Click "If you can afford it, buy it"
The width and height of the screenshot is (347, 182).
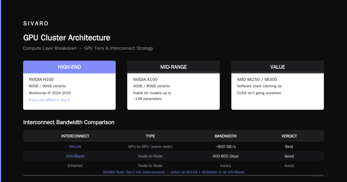pos(49,100)
